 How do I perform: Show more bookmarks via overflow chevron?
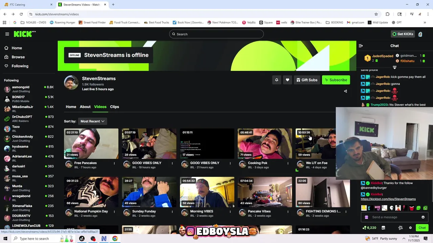[x=425, y=23]
